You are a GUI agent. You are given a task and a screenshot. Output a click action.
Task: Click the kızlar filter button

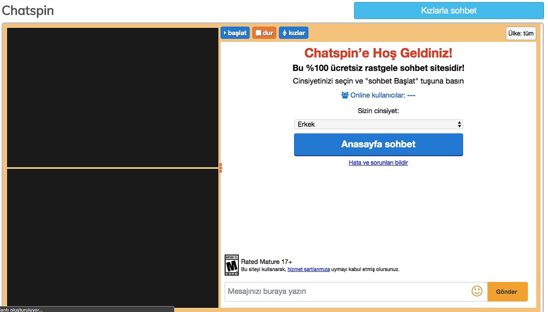tap(293, 33)
